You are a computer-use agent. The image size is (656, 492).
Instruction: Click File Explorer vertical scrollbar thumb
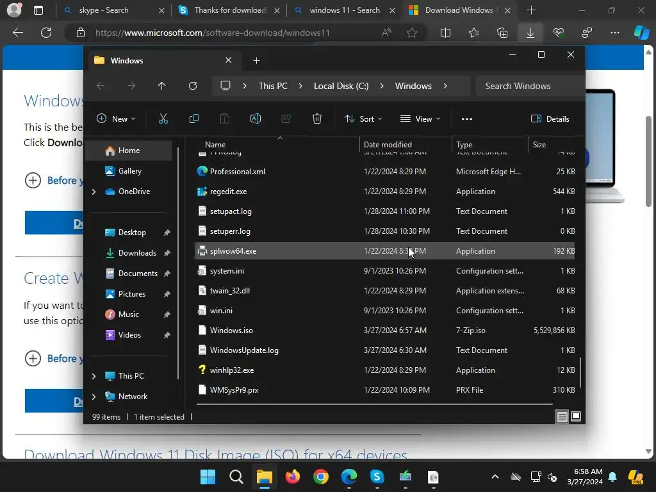point(580,372)
